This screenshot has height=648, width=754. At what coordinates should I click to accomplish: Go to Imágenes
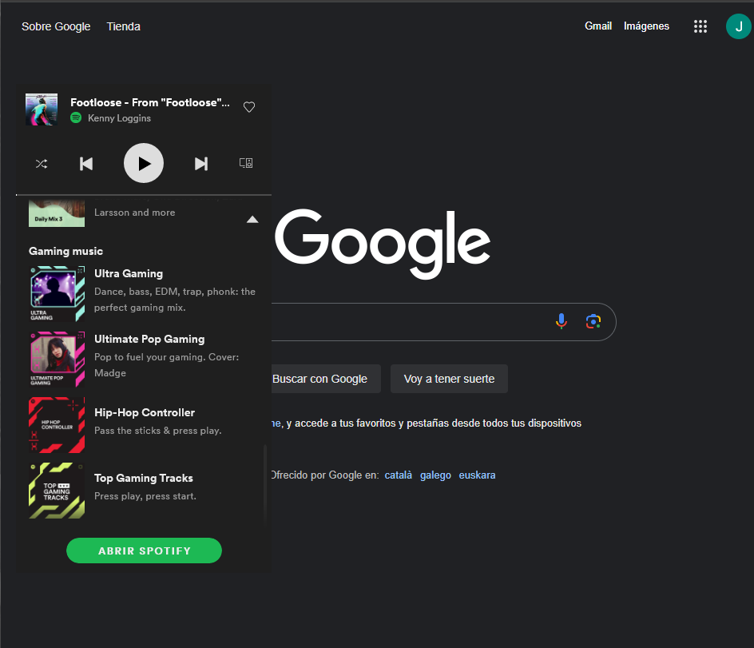646,26
